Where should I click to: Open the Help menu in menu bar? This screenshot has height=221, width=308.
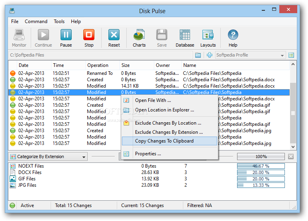tap(76, 22)
